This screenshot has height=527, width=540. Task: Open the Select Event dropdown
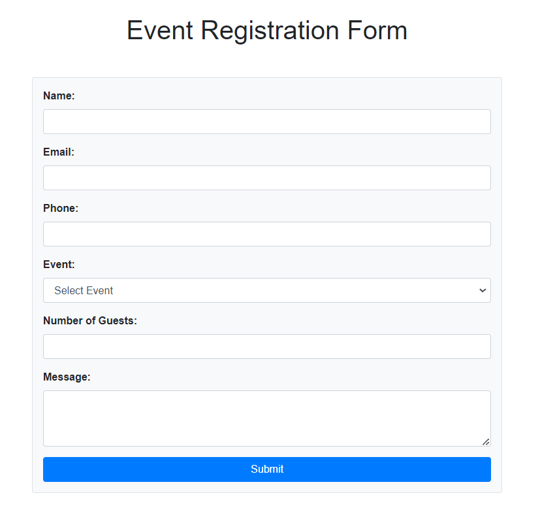[x=267, y=290]
